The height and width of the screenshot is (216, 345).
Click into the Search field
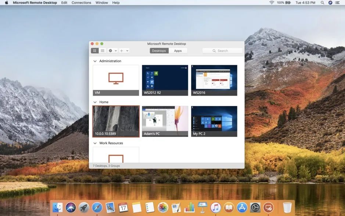222,51
